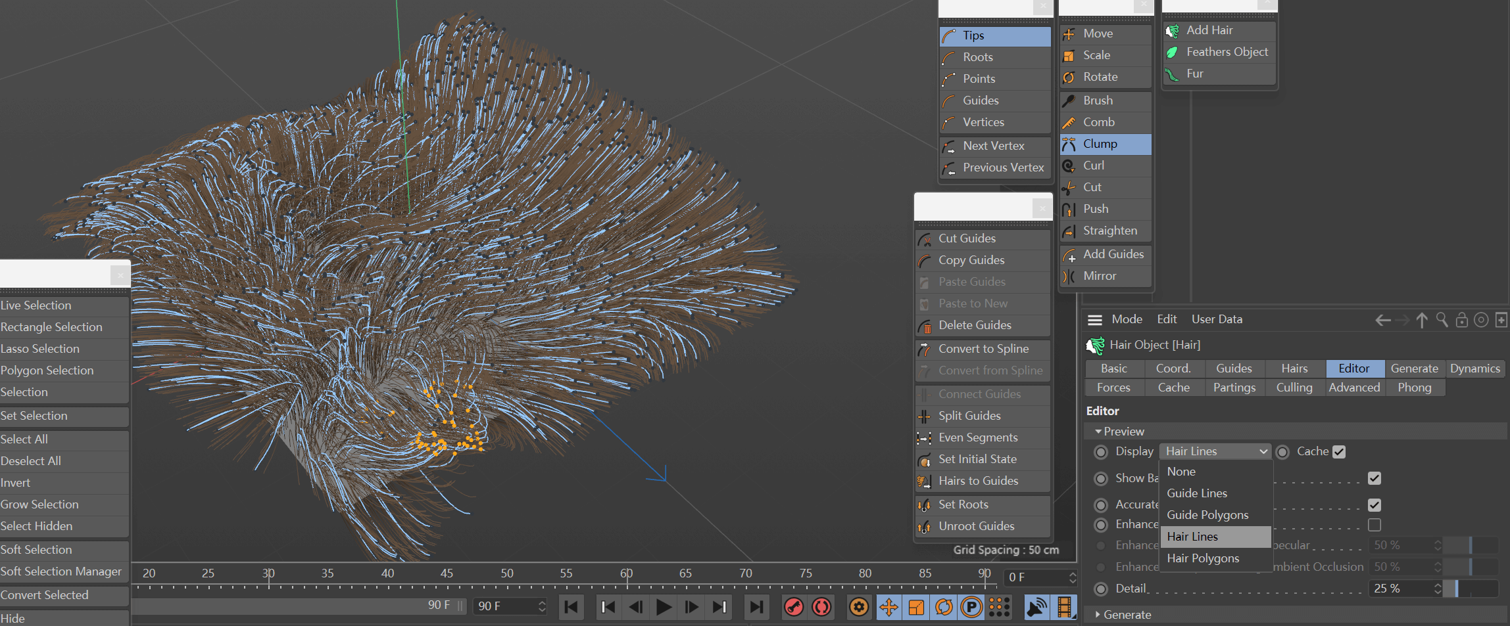Viewport: 1510px width, 626px height.
Task: Select the Tips selection mode icon
Action: (x=949, y=35)
